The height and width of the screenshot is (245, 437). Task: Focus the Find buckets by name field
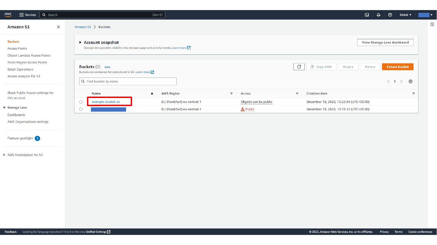[128, 81]
